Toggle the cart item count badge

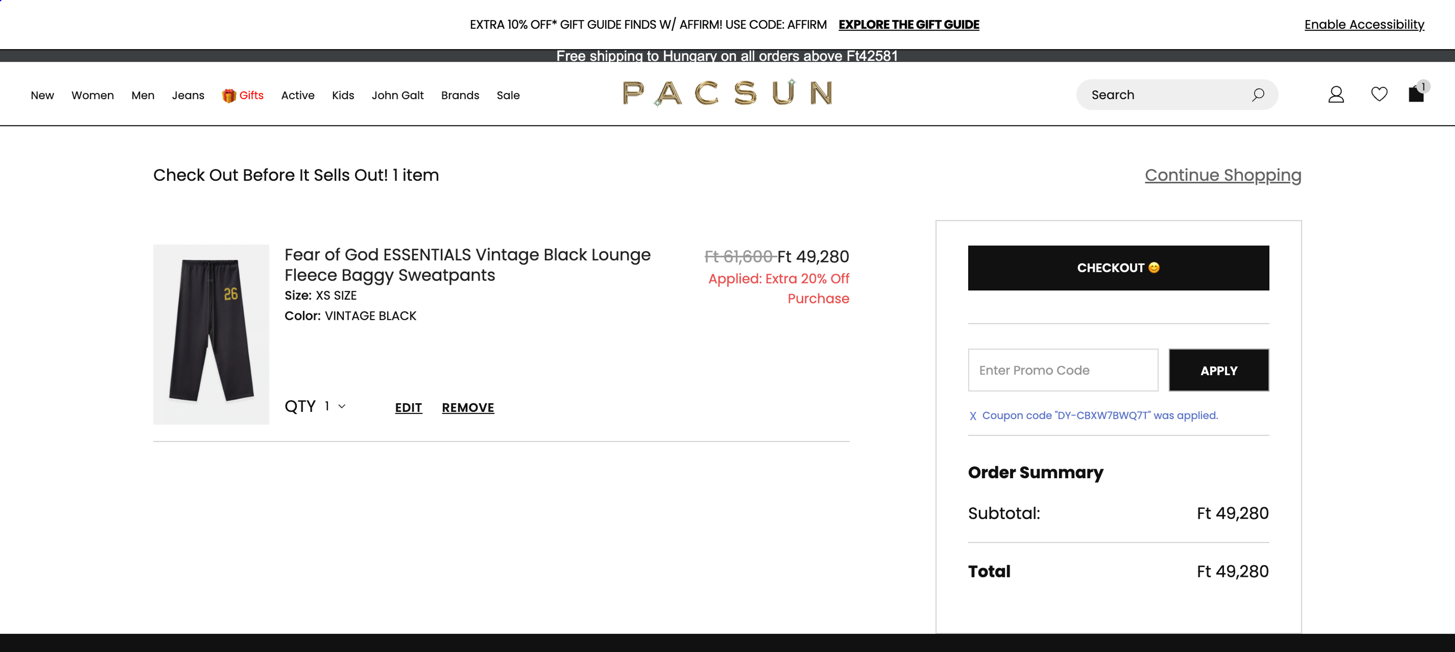click(x=1424, y=86)
